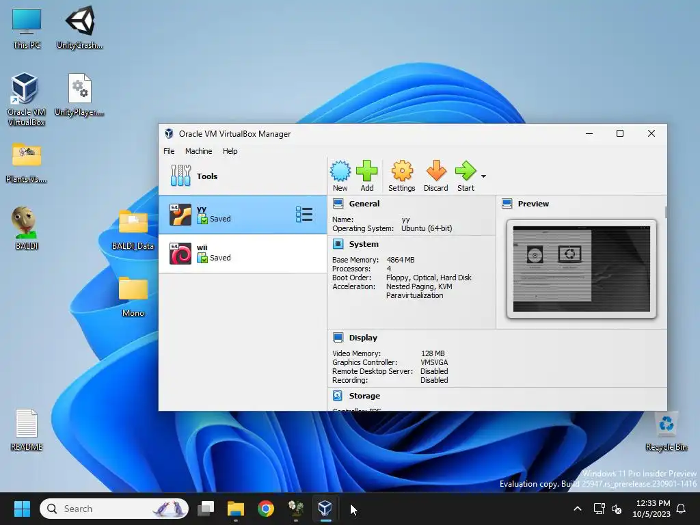Click Boot Order value Floppy, Optical, Hard Disk
700x525 pixels.
coord(429,278)
